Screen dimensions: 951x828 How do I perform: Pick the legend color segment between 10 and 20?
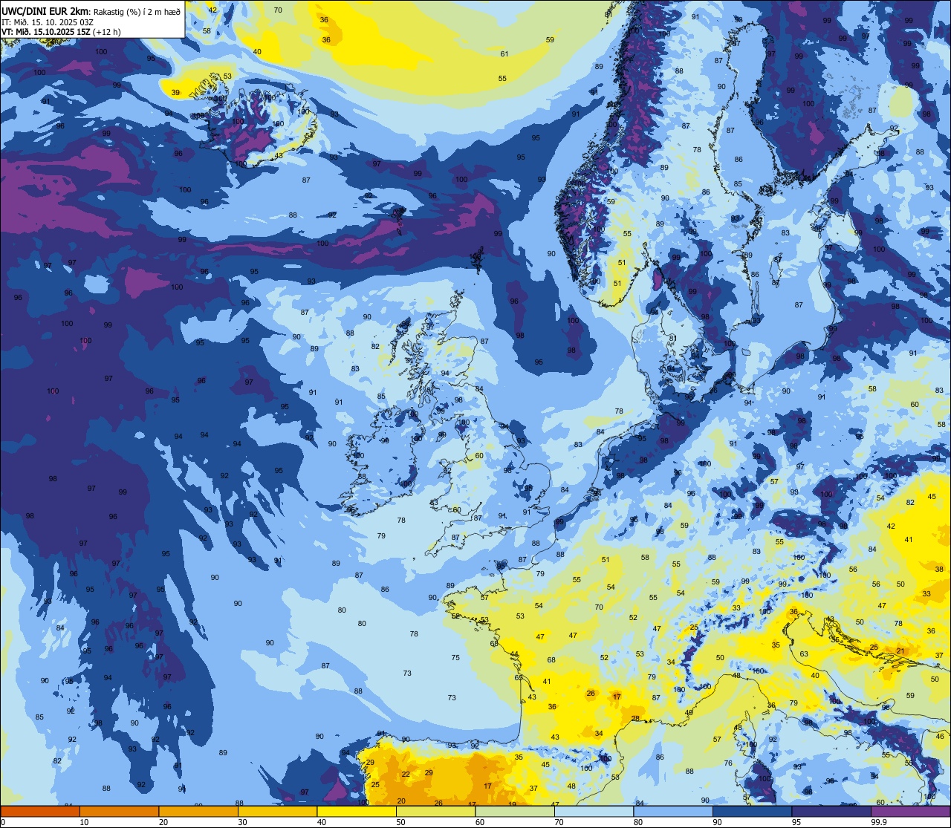[119, 811]
